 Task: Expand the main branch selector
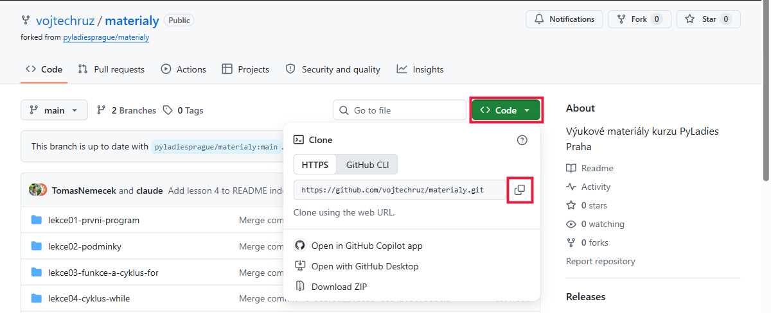[x=54, y=110]
